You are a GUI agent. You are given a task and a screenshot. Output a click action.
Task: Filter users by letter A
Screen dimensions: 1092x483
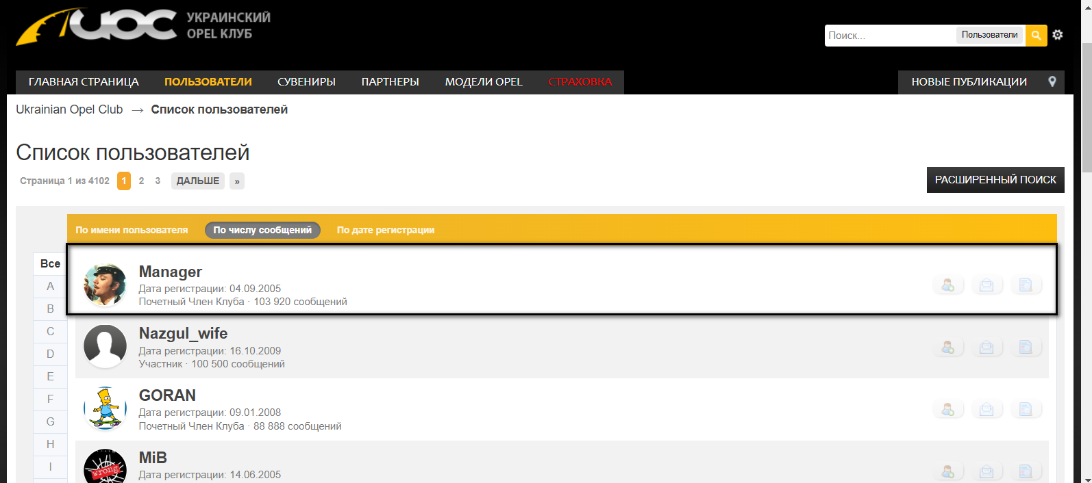pos(51,287)
